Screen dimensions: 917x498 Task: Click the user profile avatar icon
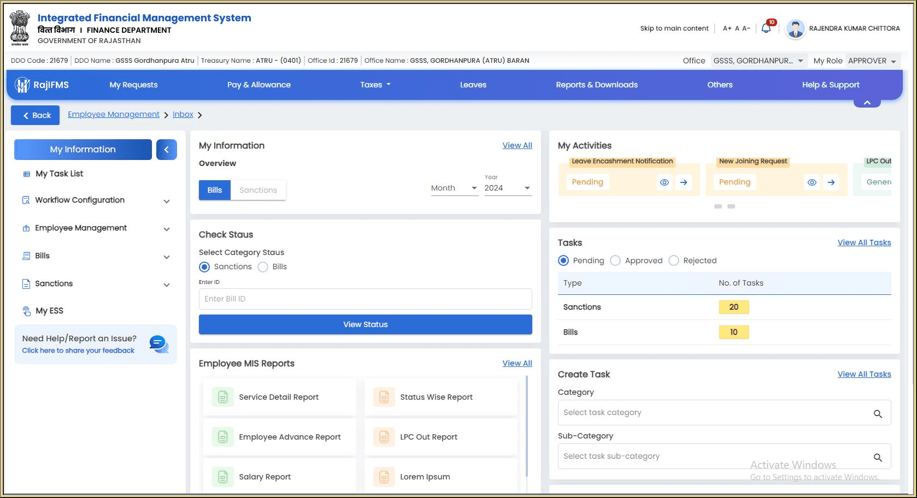[x=795, y=29]
